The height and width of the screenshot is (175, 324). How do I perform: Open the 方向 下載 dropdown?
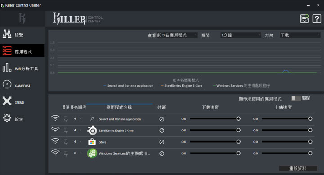coord(300,35)
